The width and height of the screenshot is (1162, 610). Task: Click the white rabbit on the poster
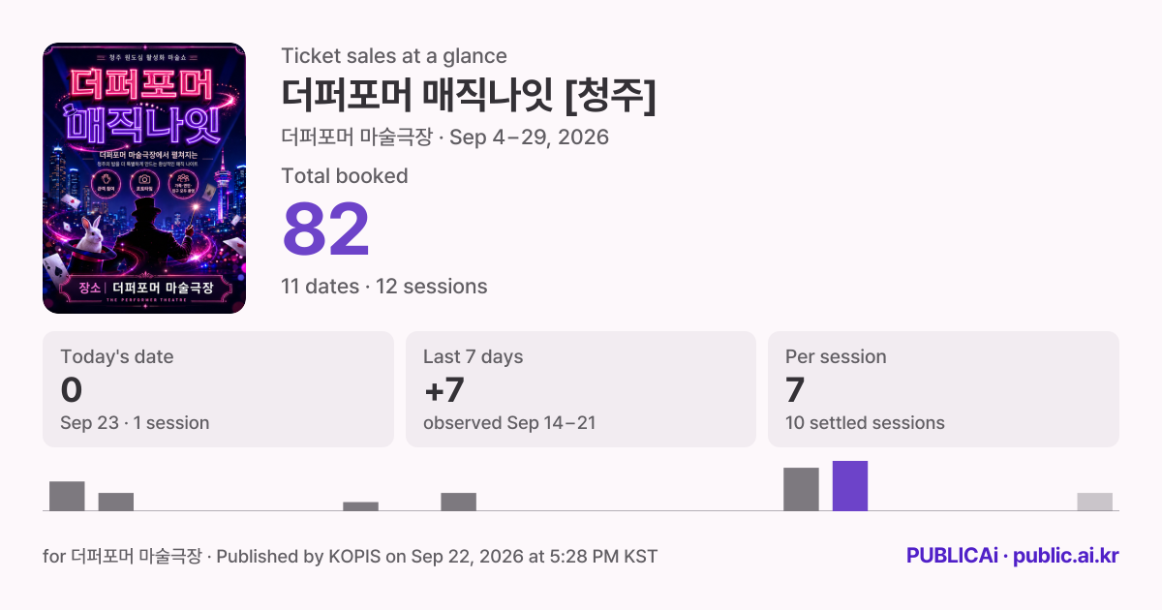click(x=90, y=234)
